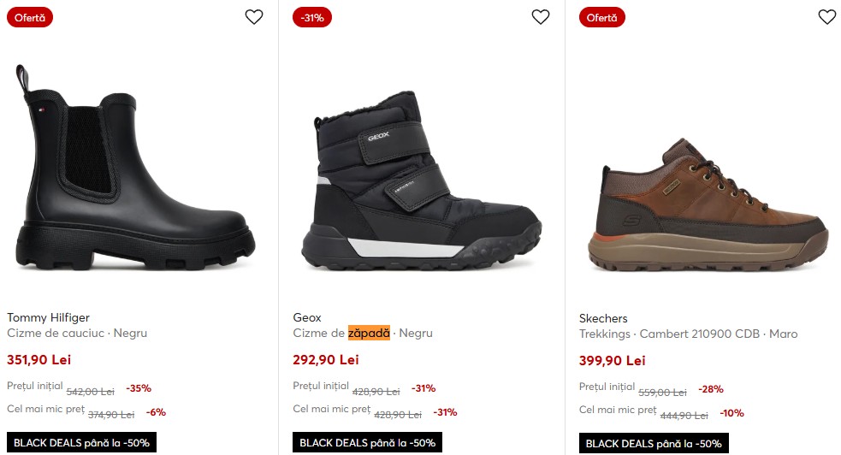Image resolution: width=841 pixels, height=455 pixels.
Task: Open "Cizme de zăpadă · Negru" product
Action: (x=363, y=333)
